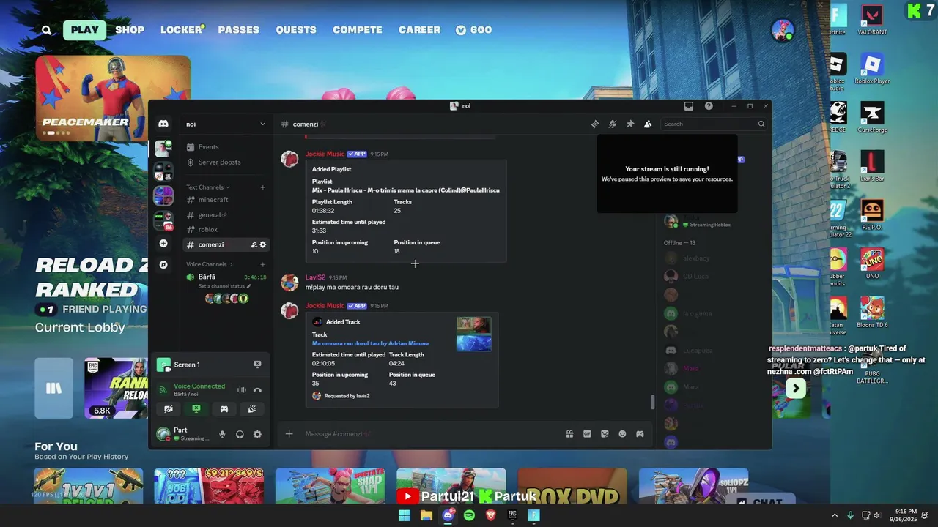This screenshot has height=527, width=938.
Task: Click the message input field for #comenzi
Action: [x=432, y=434]
